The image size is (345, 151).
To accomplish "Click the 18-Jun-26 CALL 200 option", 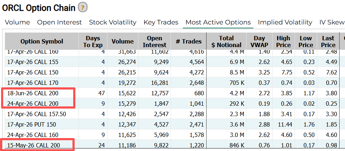I will pos(33,93).
